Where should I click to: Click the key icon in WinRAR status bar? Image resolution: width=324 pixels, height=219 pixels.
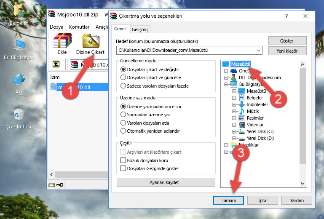point(60,185)
